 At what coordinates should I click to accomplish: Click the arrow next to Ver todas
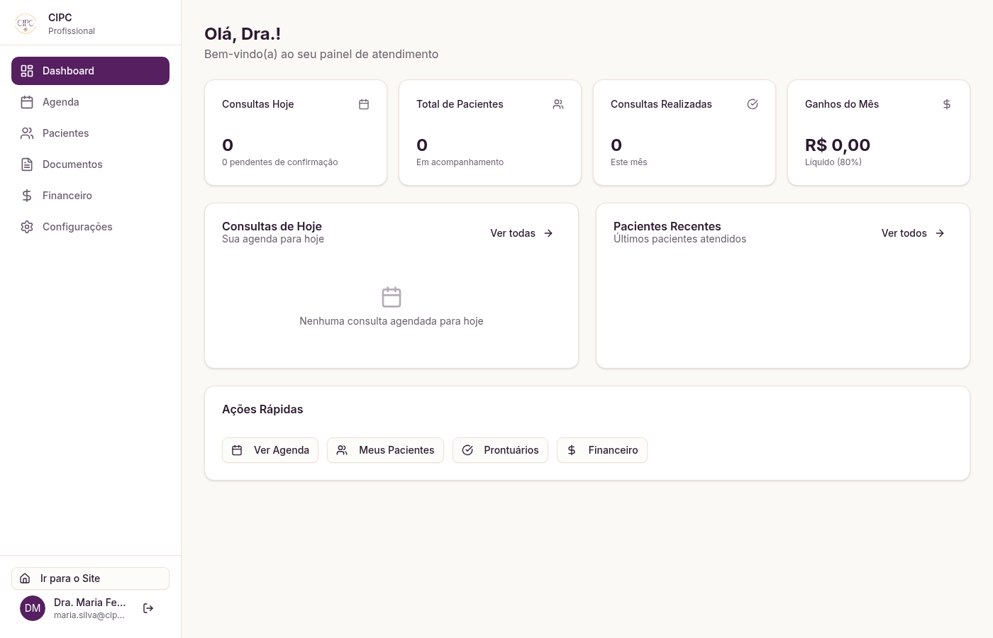point(548,233)
